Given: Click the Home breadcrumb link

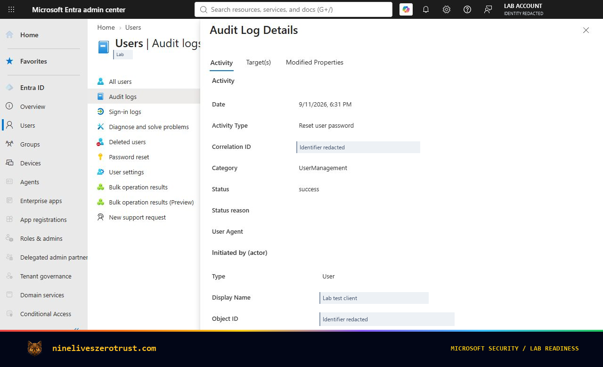Looking at the screenshot, I should tap(106, 27).
